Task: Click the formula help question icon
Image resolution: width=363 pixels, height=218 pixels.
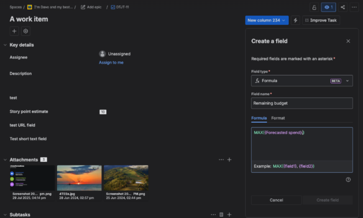Action: (x=348, y=180)
